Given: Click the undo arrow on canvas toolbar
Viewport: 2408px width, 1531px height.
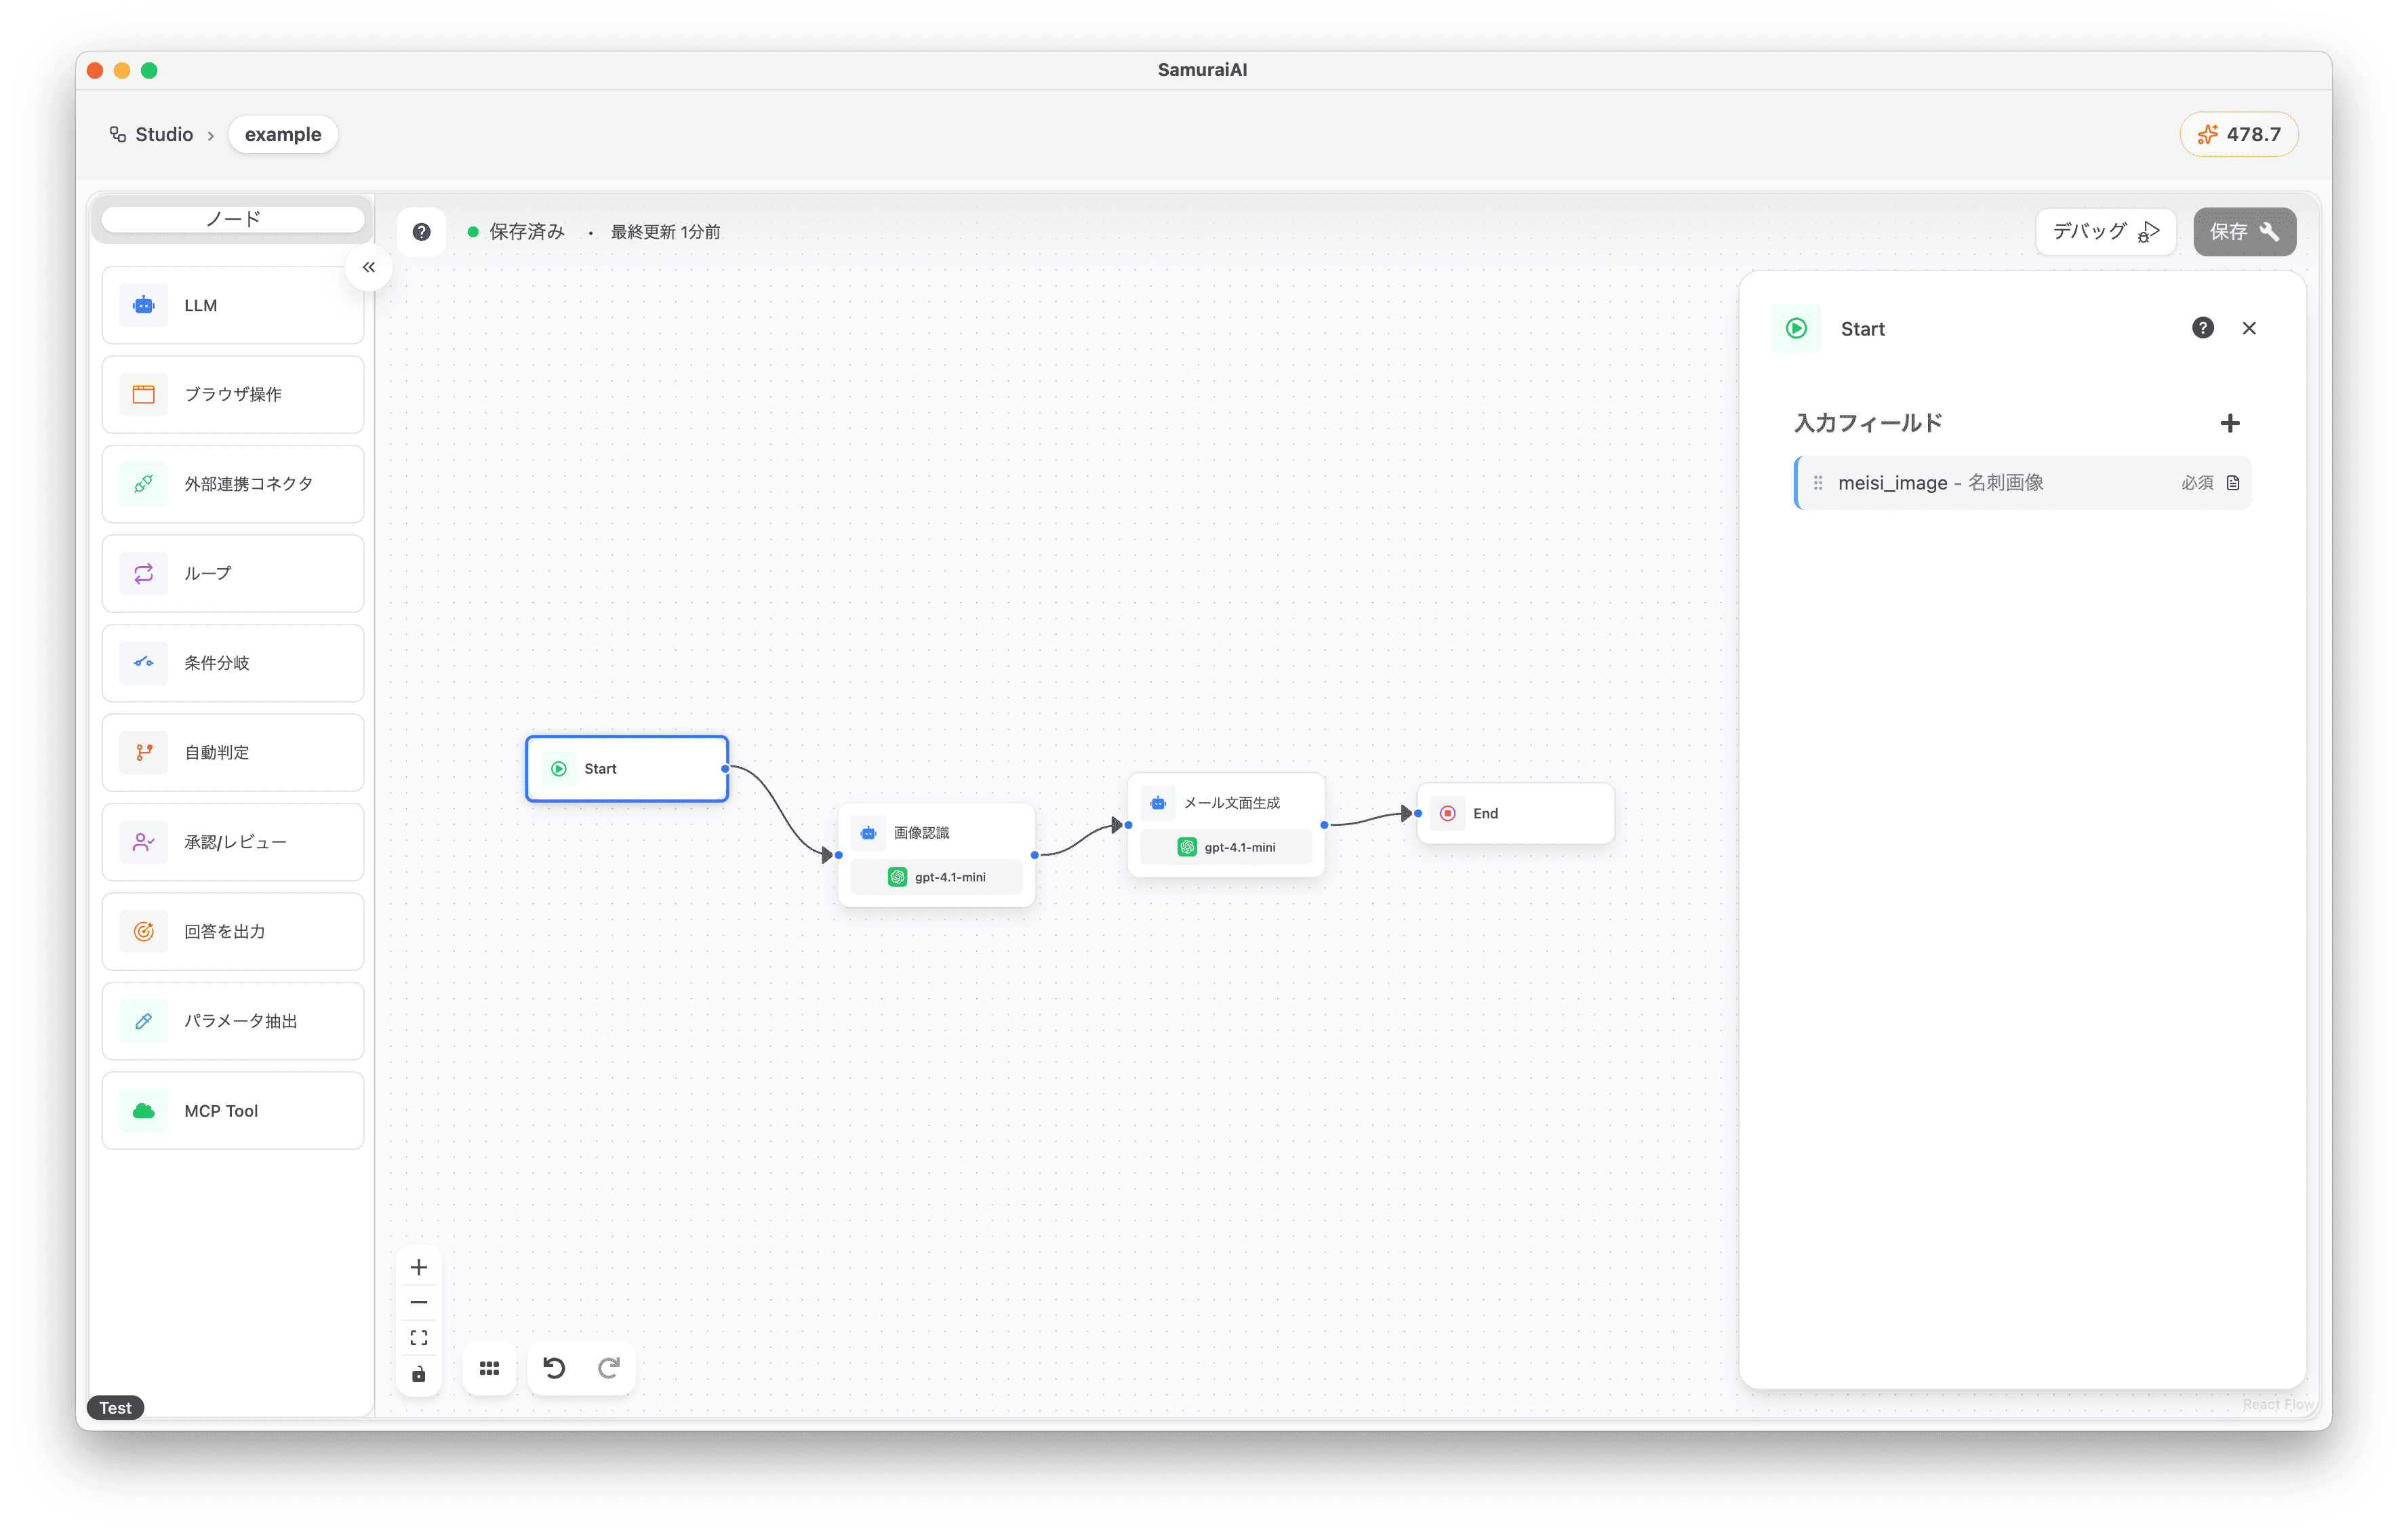Looking at the screenshot, I should click(554, 1368).
